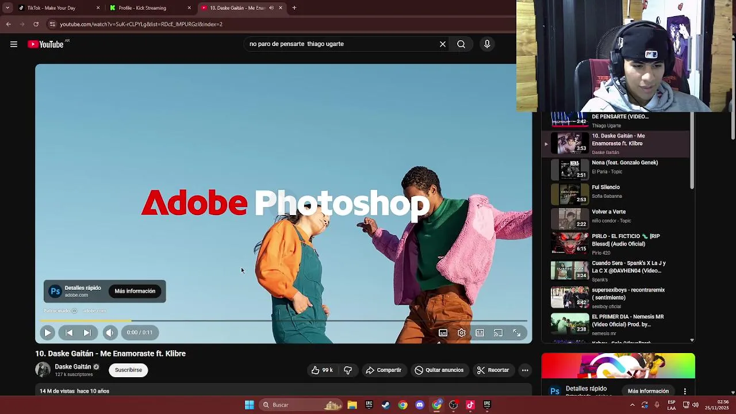Focus the browser address bar URL

[x=141, y=24]
